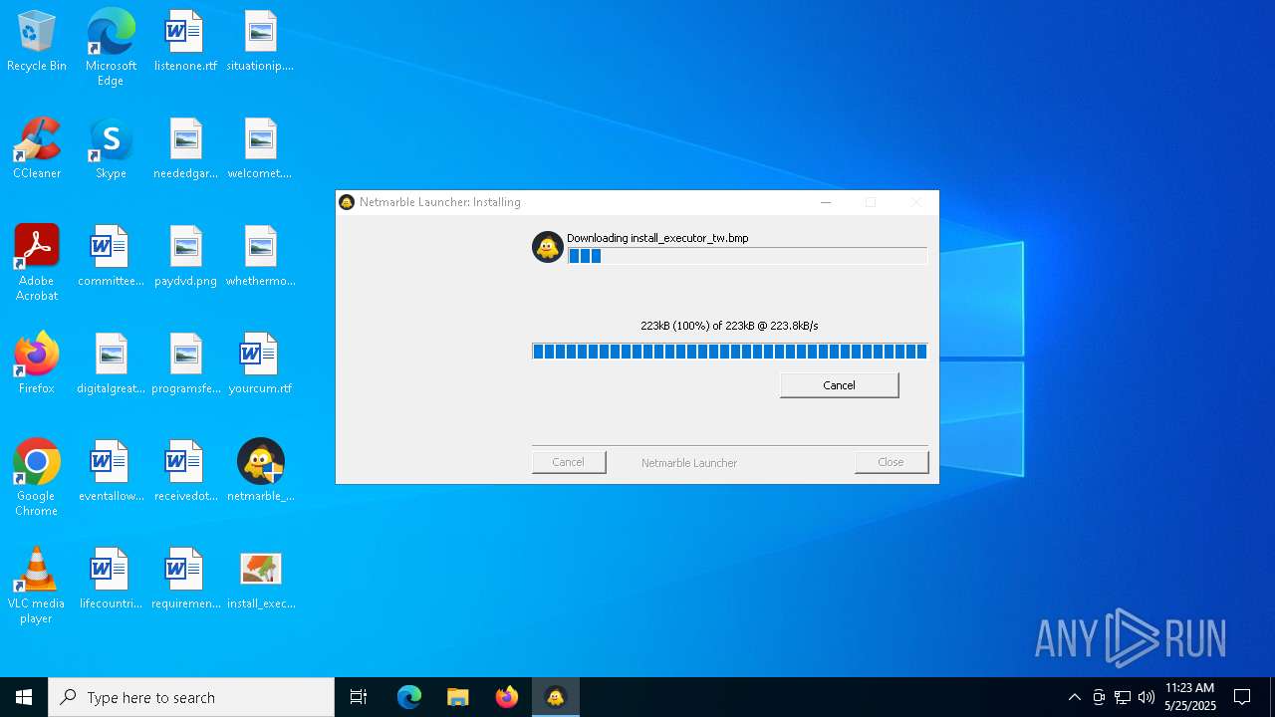1275x717 pixels.
Task: Click the active Cancel button under the progress bar
Action: [839, 385]
